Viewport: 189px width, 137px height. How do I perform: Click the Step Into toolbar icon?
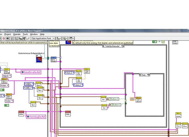pyautogui.click(x=21, y=38)
